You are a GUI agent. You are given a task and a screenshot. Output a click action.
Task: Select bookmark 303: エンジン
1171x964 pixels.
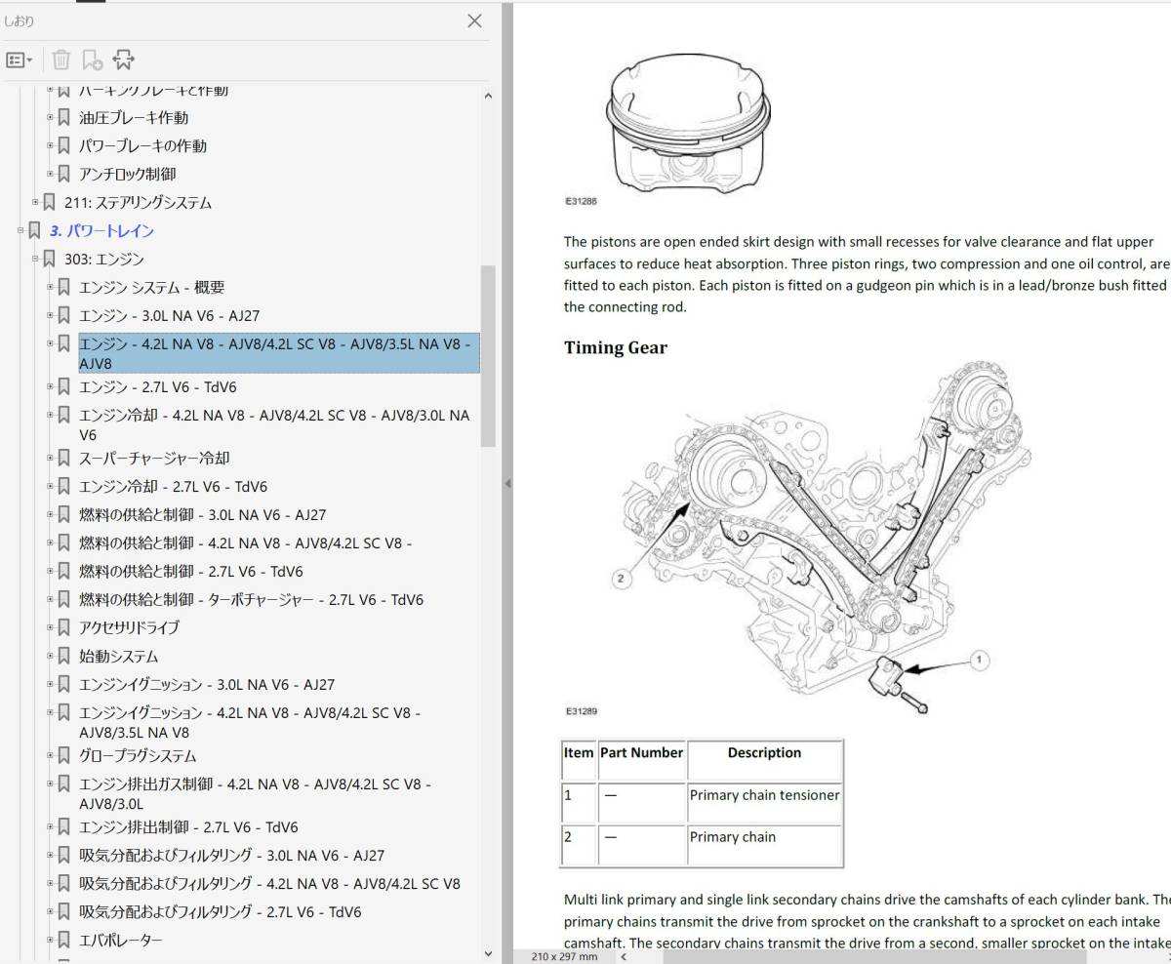tap(103, 260)
